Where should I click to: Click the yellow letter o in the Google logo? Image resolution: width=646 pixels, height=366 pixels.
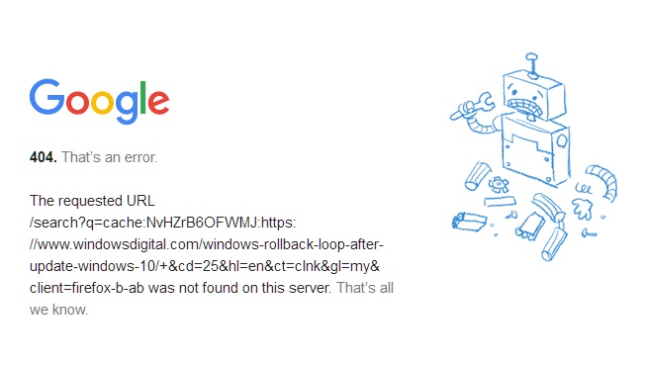(102, 102)
